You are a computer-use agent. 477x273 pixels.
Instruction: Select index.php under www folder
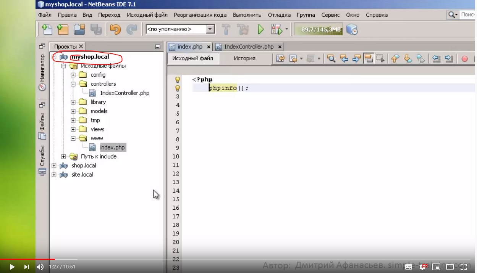[112, 147]
